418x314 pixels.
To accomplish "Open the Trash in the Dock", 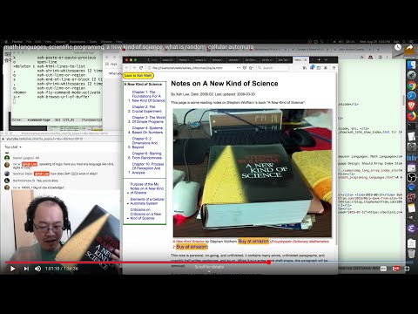I will point(412,254).
